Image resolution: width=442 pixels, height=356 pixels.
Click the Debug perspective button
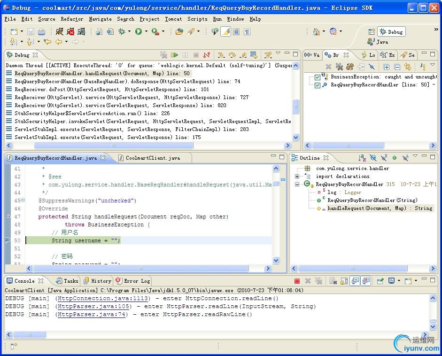[392, 31]
